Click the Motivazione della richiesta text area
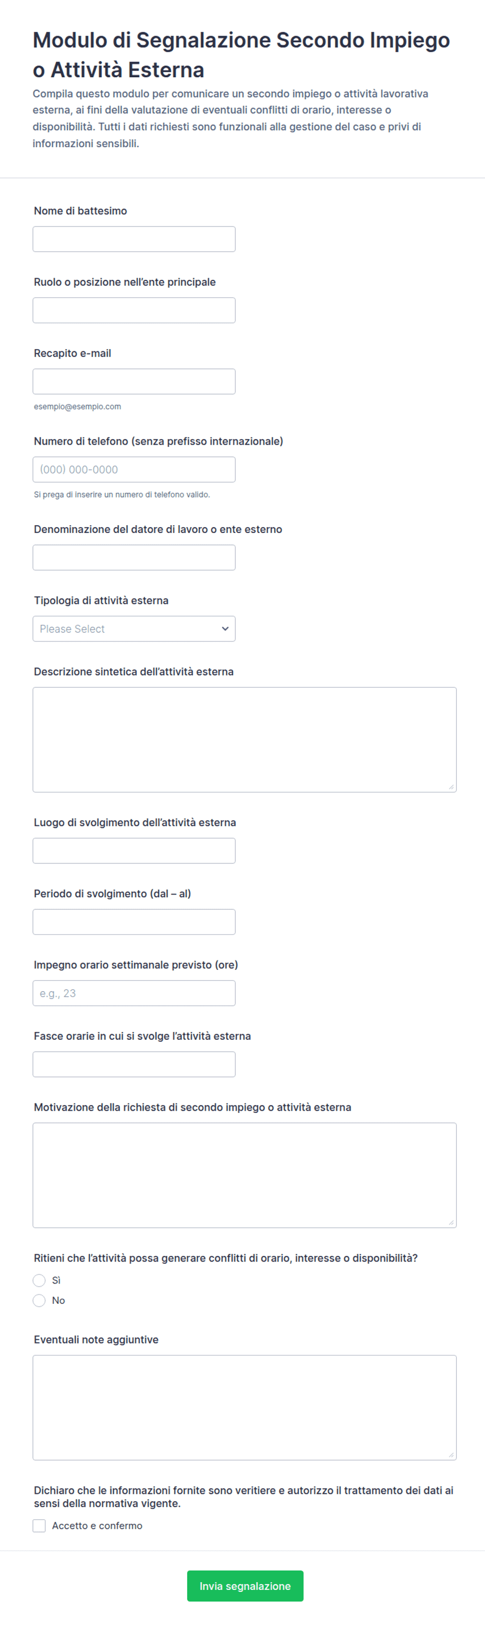This screenshot has width=485, height=1627. pos(245,1175)
